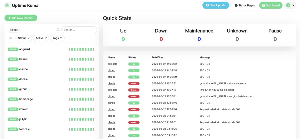Open the github monitor in sidebar
300x139 pixels.
click(x=52, y=89)
